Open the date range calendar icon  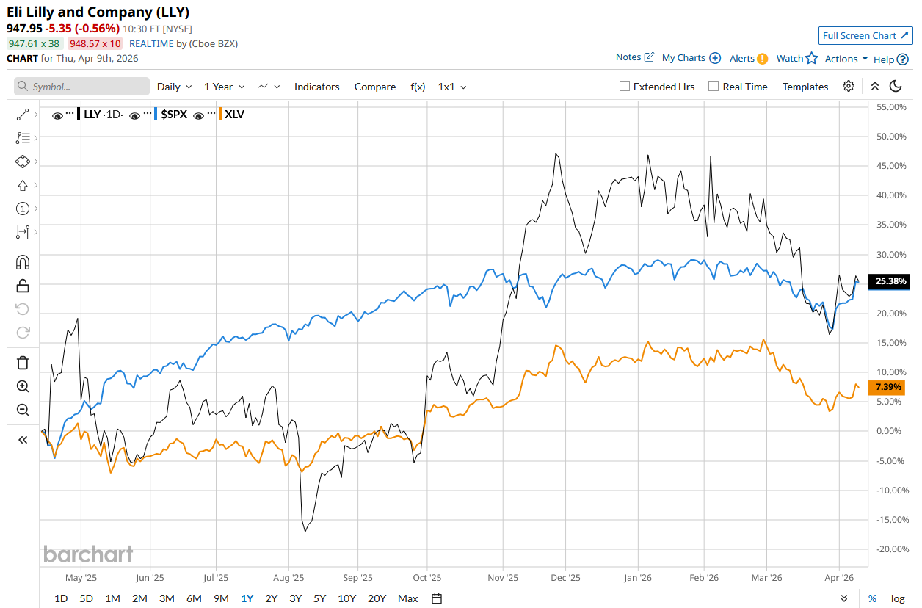point(437,598)
